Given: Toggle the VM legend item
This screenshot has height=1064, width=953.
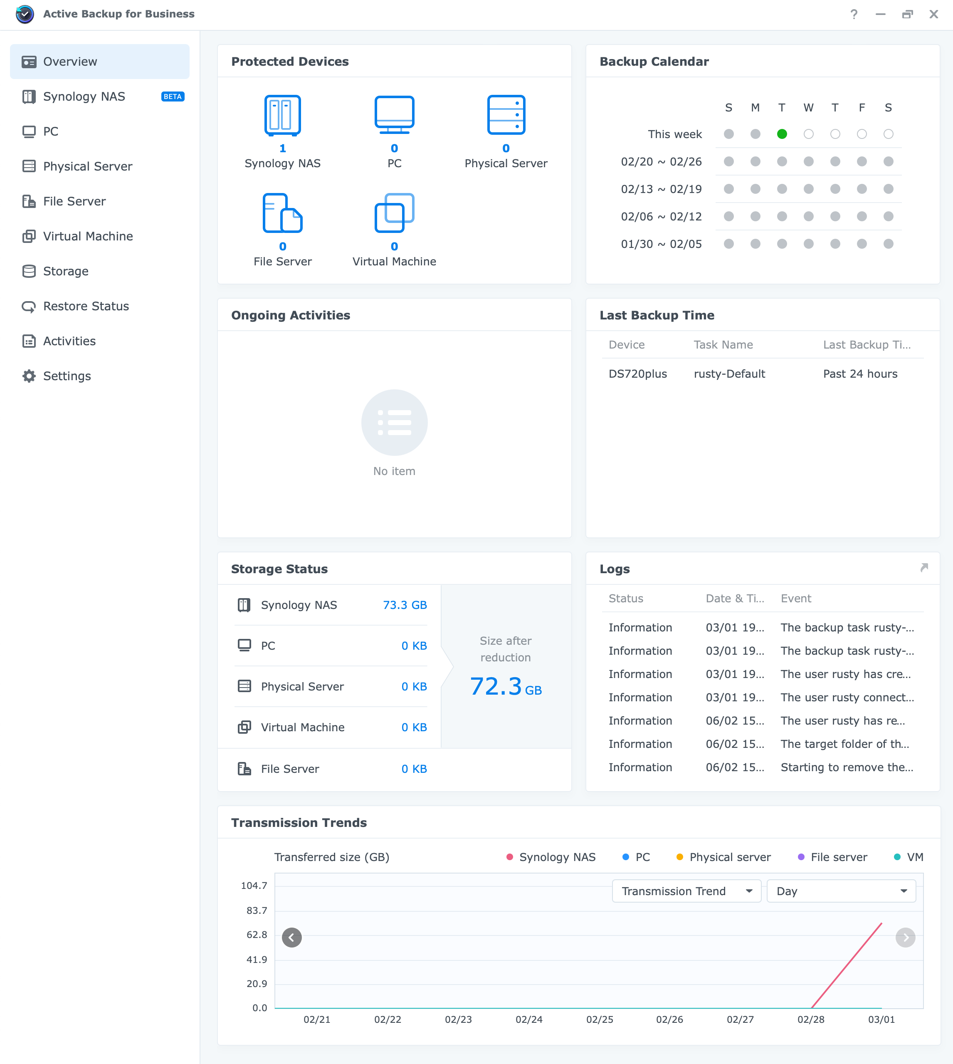Looking at the screenshot, I should click(909, 857).
